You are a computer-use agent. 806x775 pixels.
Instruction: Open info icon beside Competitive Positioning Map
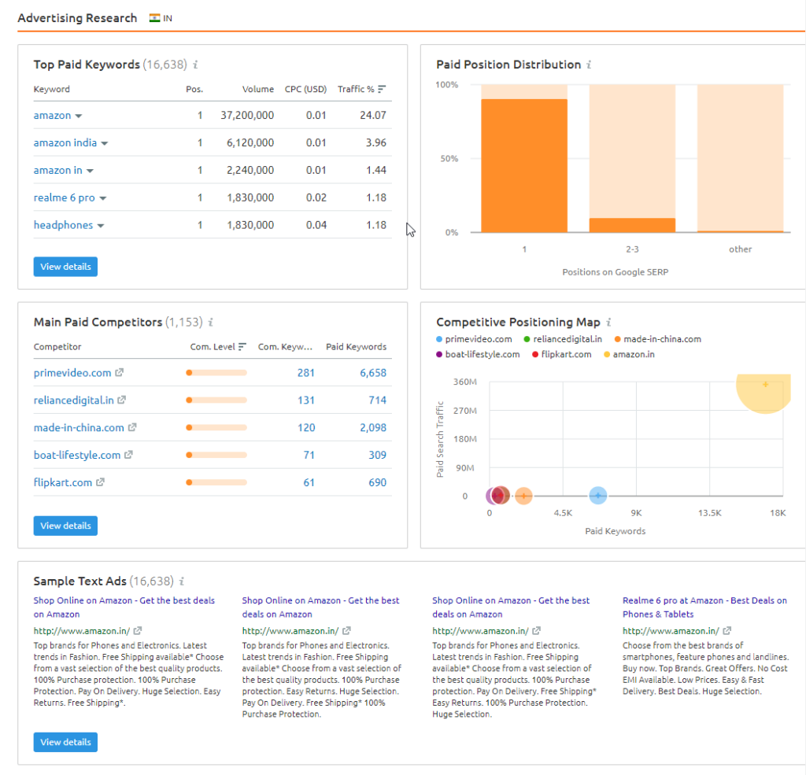pyautogui.click(x=608, y=323)
